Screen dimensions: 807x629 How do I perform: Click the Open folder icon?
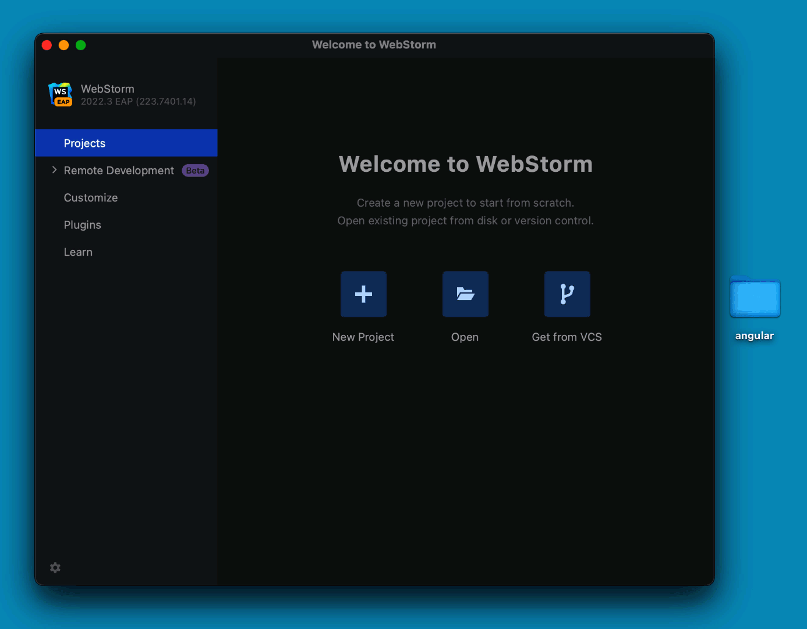(465, 294)
